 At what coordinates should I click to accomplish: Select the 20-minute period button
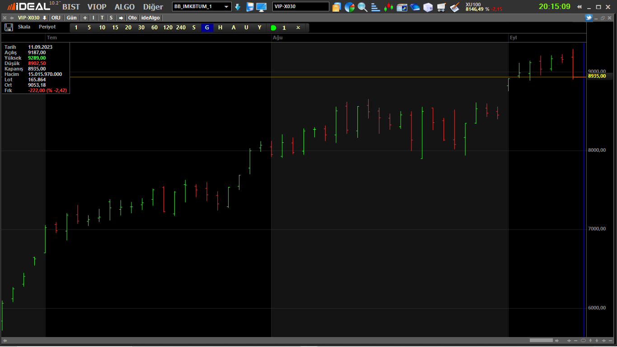point(128,28)
